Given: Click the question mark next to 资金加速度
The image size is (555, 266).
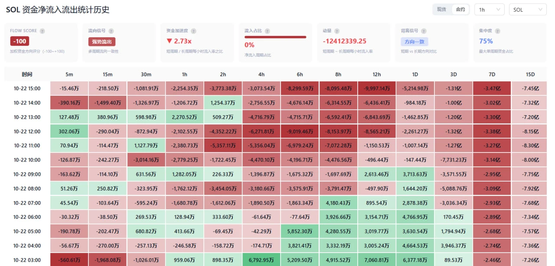Looking at the screenshot, I should tap(193, 31).
